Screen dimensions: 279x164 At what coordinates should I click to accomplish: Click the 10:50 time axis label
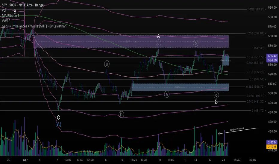pyautogui.click(x=80, y=160)
